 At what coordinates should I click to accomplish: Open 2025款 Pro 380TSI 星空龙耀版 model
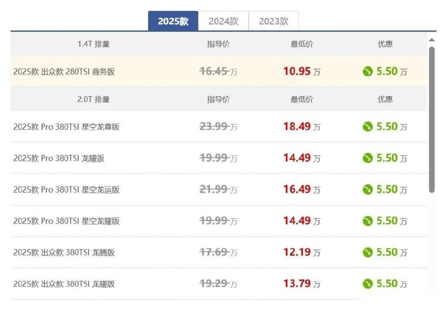(x=66, y=221)
